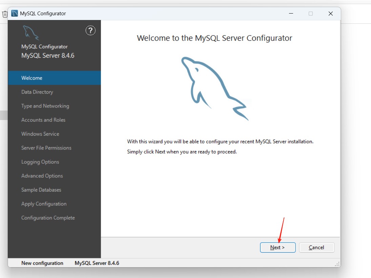Click the "New configuration" status bar text
The width and height of the screenshot is (371, 278).
click(42, 263)
